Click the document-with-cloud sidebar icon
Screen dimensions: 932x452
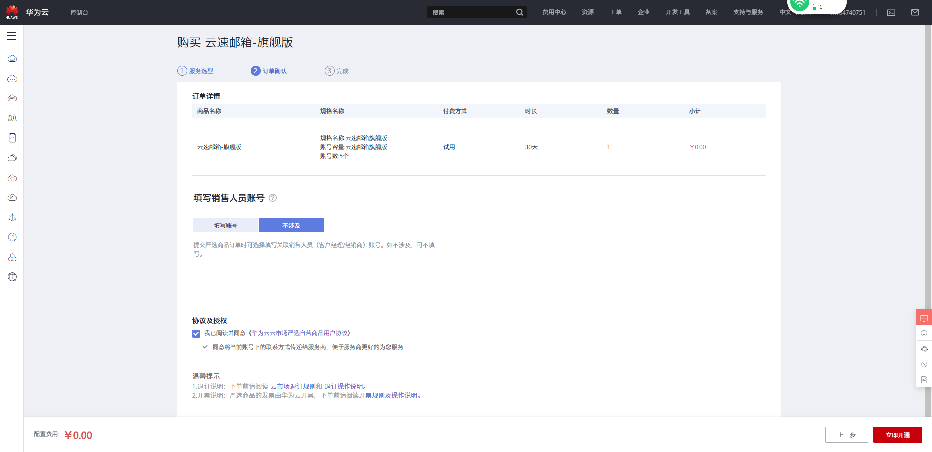(x=12, y=138)
